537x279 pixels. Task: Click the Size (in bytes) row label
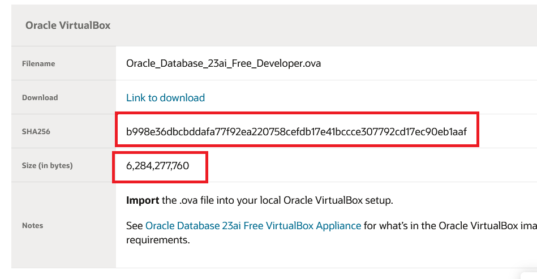[x=48, y=166]
